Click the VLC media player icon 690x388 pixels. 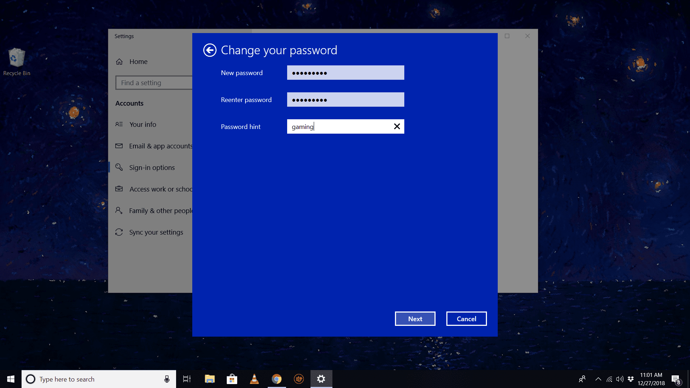pos(253,379)
